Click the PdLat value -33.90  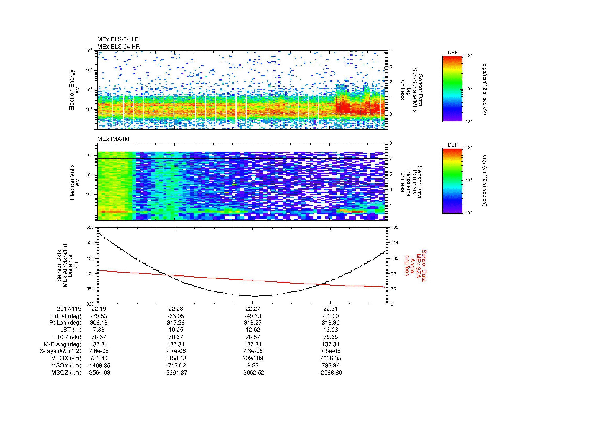click(x=330, y=316)
